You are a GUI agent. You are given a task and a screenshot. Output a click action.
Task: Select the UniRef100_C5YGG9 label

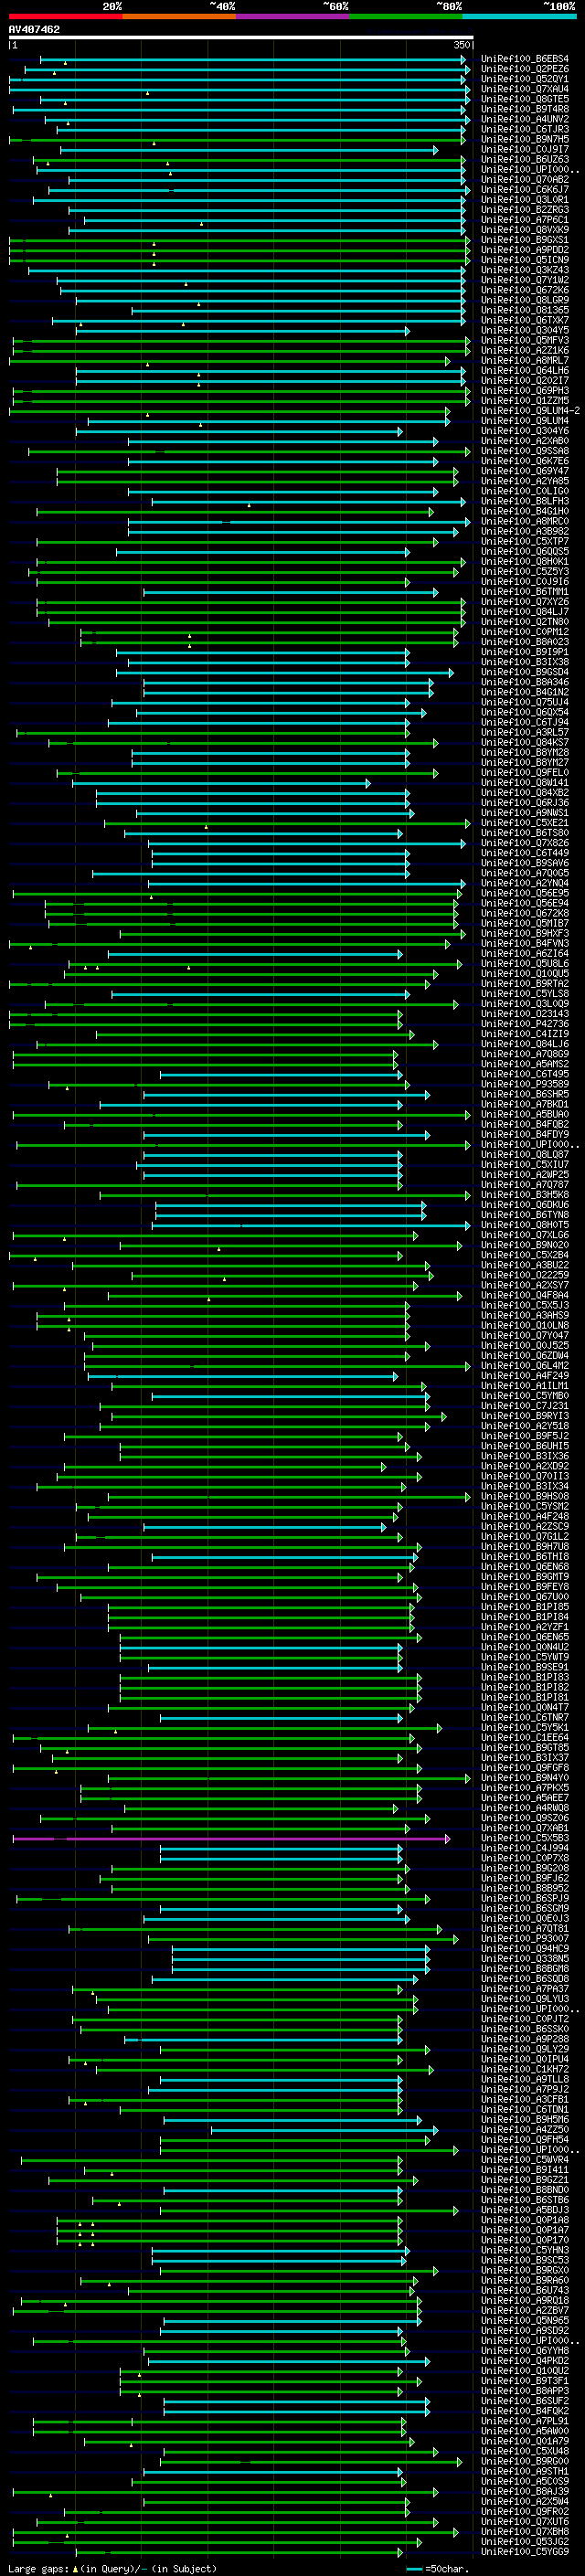[x=524, y=2552]
